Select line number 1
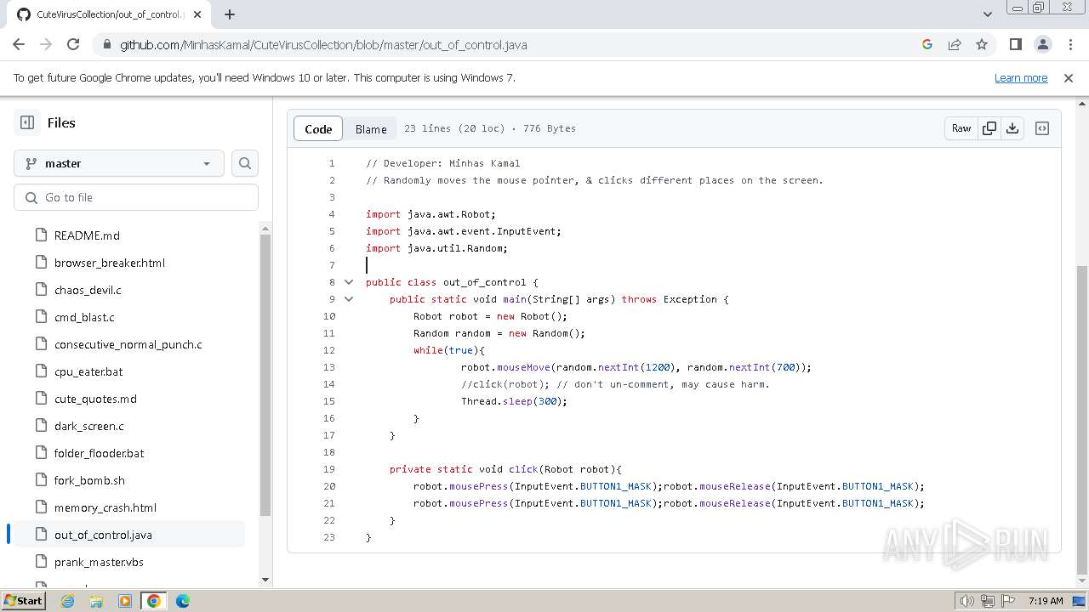This screenshot has height=612, width=1089. pos(332,163)
